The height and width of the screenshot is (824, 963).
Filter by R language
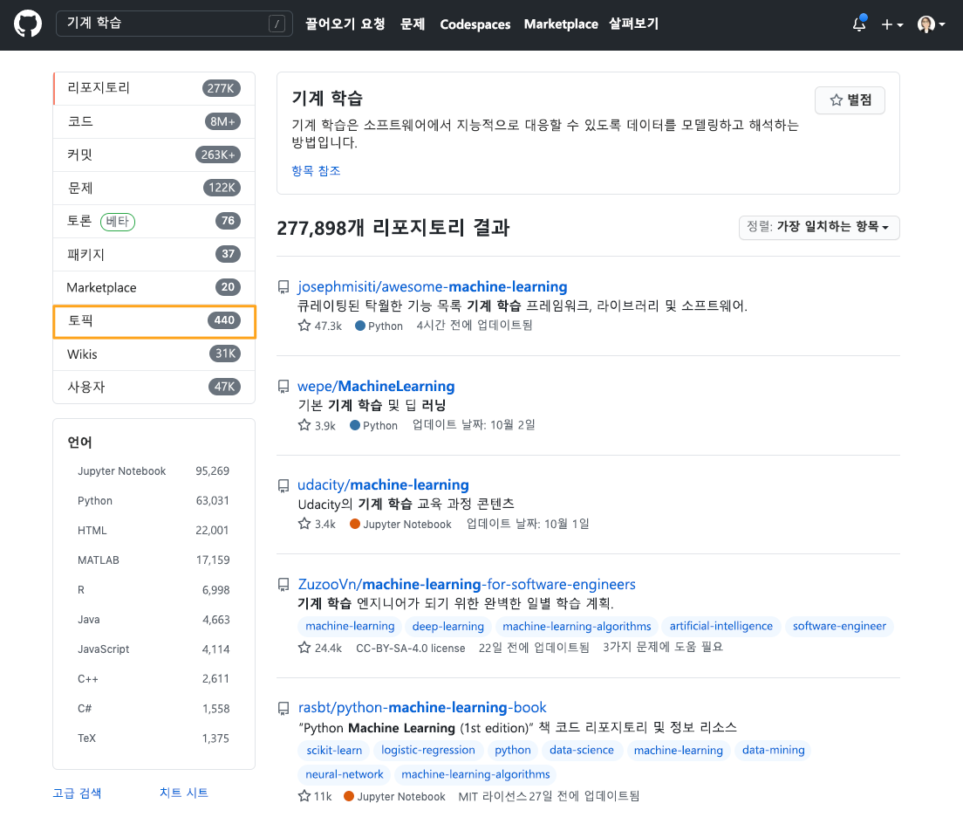(154, 590)
